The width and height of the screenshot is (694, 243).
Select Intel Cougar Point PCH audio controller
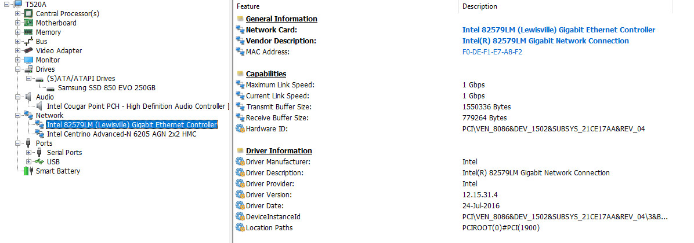(x=138, y=106)
